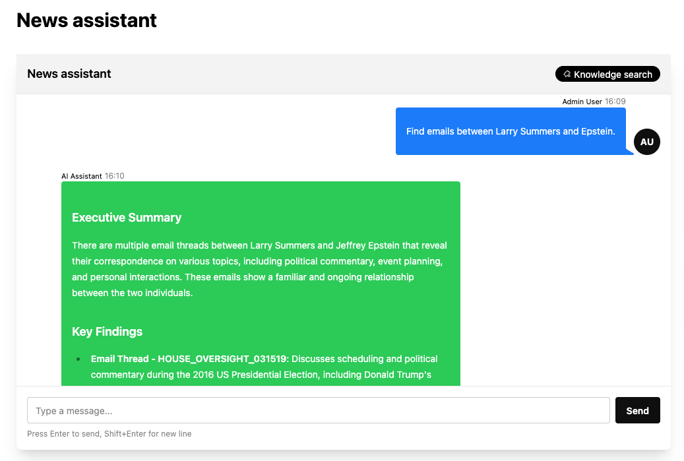Click the AU admin avatar circle
This screenshot has width=684, height=461.
(646, 141)
